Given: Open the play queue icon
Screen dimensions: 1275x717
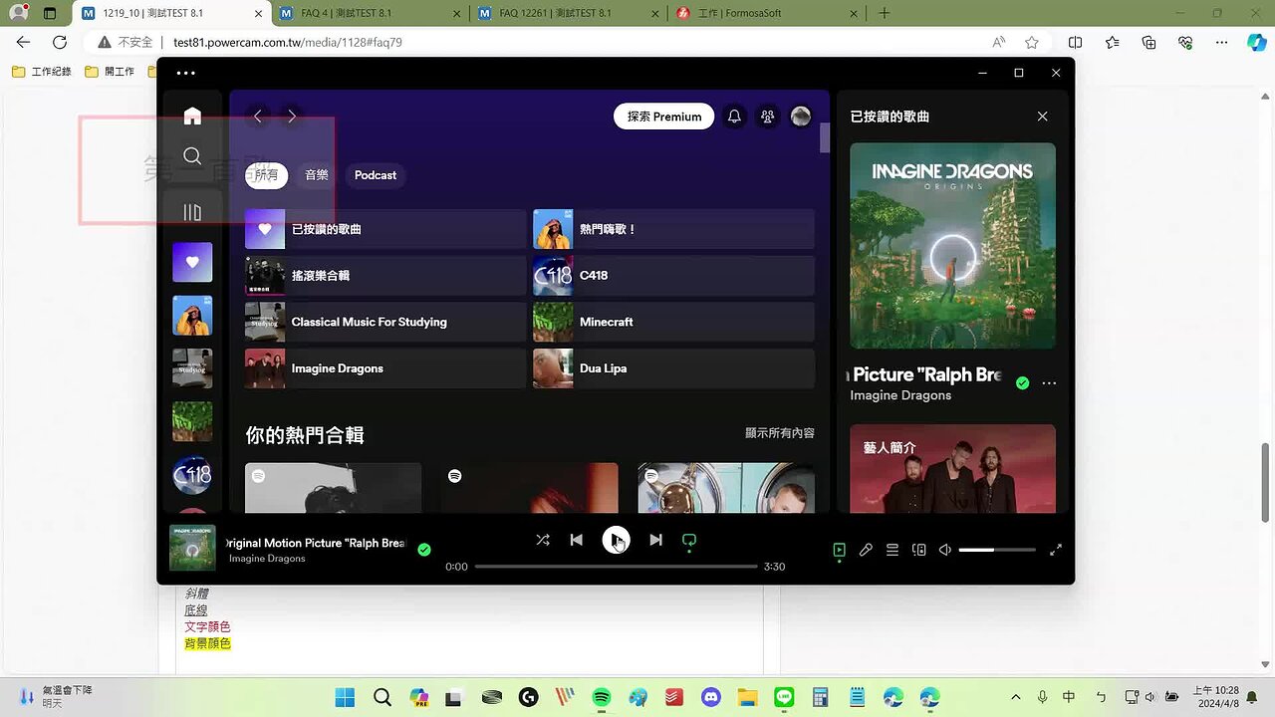Looking at the screenshot, I should point(892,550).
